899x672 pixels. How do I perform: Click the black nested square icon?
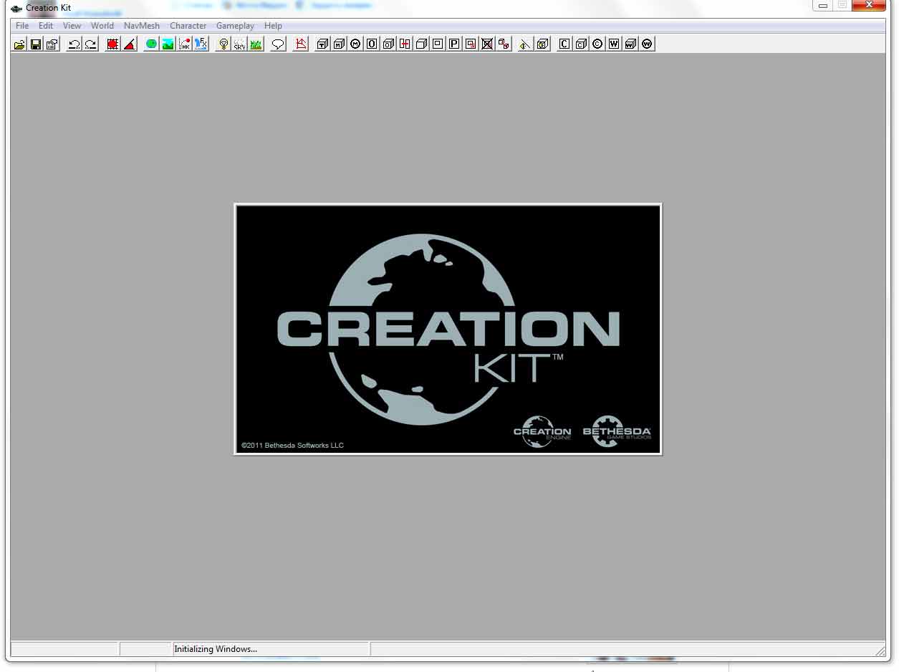438,44
